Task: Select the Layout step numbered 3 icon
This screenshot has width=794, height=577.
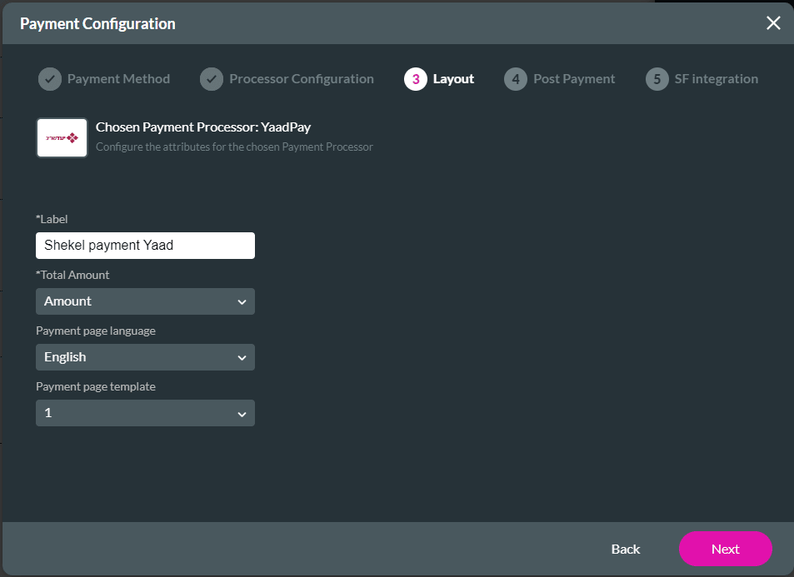Action: click(416, 78)
